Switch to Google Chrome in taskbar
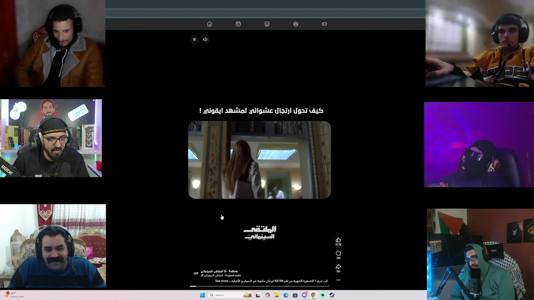534x300 pixels. 313,295
